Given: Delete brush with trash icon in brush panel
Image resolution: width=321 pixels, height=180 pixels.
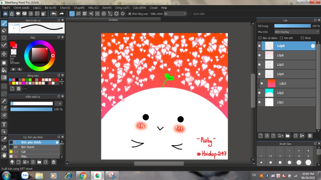Looking at the screenshot, I should (53, 162).
